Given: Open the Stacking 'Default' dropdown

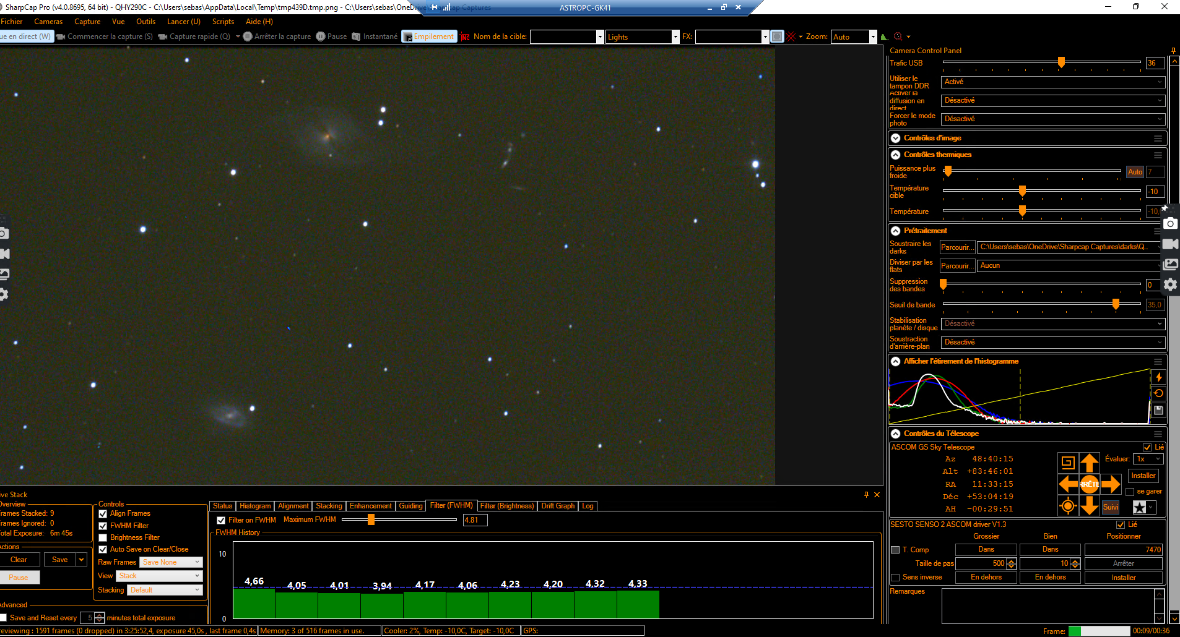Looking at the screenshot, I should click(x=165, y=590).
